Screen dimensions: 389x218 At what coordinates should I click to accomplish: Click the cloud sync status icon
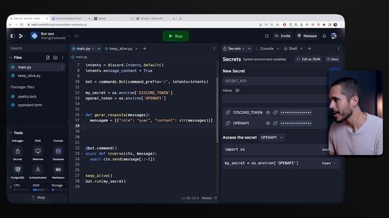[x=77, y=36]
